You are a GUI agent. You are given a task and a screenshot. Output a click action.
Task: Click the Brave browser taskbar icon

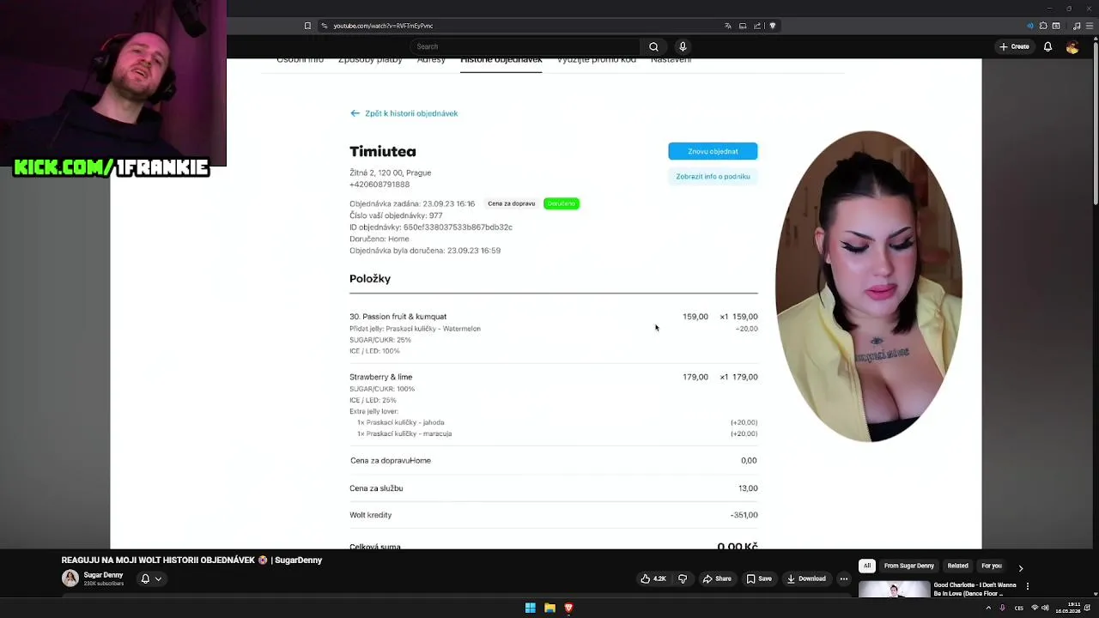coord(568,608)
